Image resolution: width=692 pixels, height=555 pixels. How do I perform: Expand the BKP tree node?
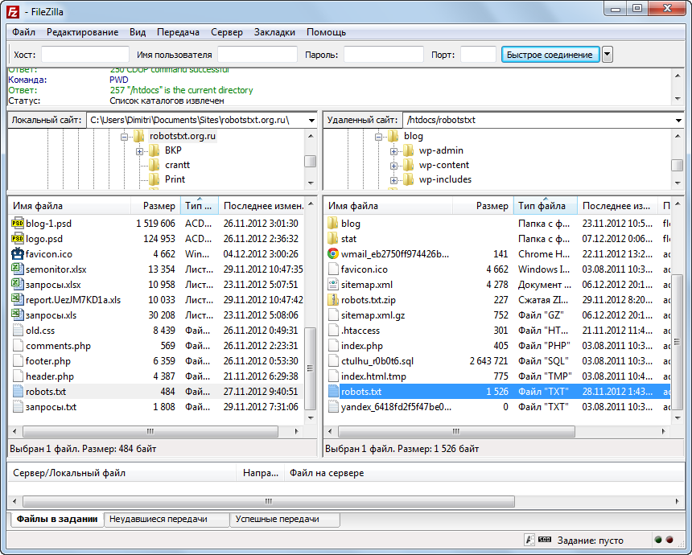coord(139,151)
